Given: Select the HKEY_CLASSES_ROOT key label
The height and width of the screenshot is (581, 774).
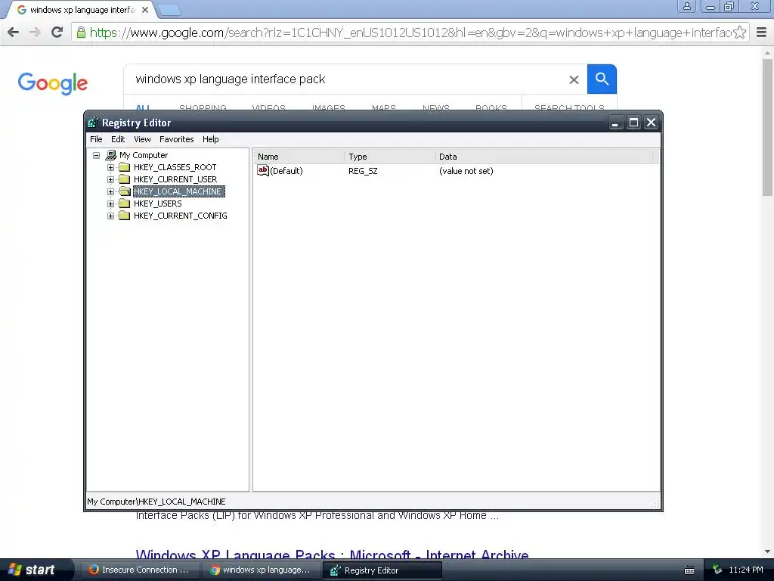Looking at the screenshot, I should [175, 167].
